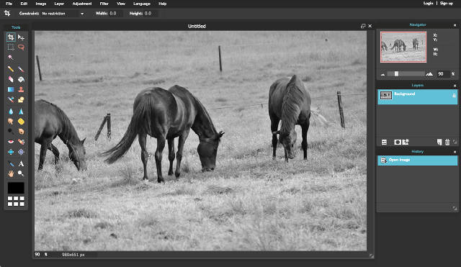
Task: Open the Adjustment menu
Action: tap(82, 4)
